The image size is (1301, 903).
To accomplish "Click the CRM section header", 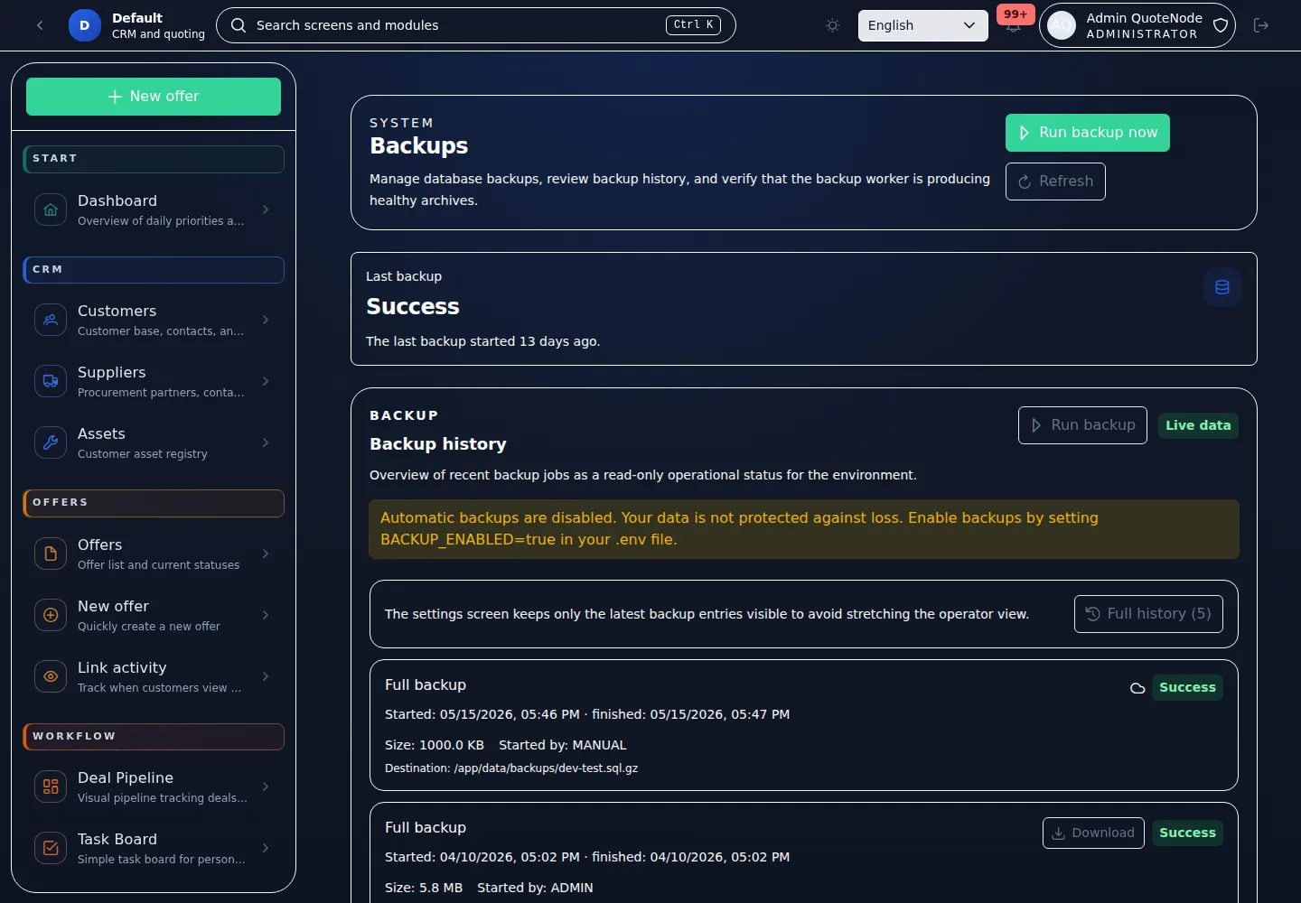I will [154, 270].
